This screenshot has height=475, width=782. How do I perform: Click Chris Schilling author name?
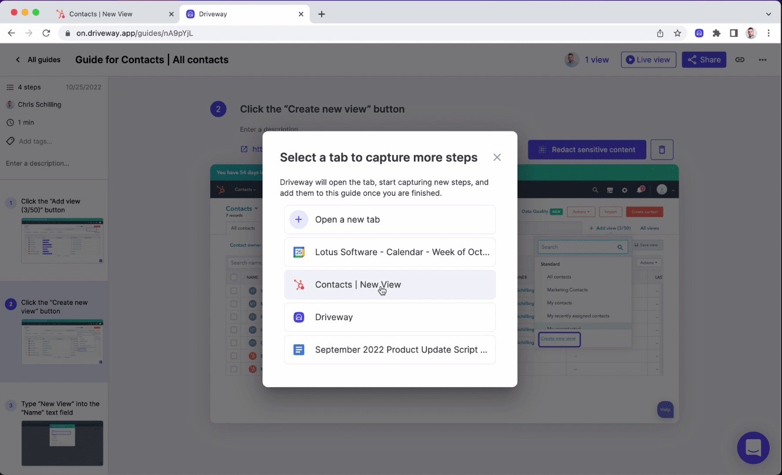[39, 104]
